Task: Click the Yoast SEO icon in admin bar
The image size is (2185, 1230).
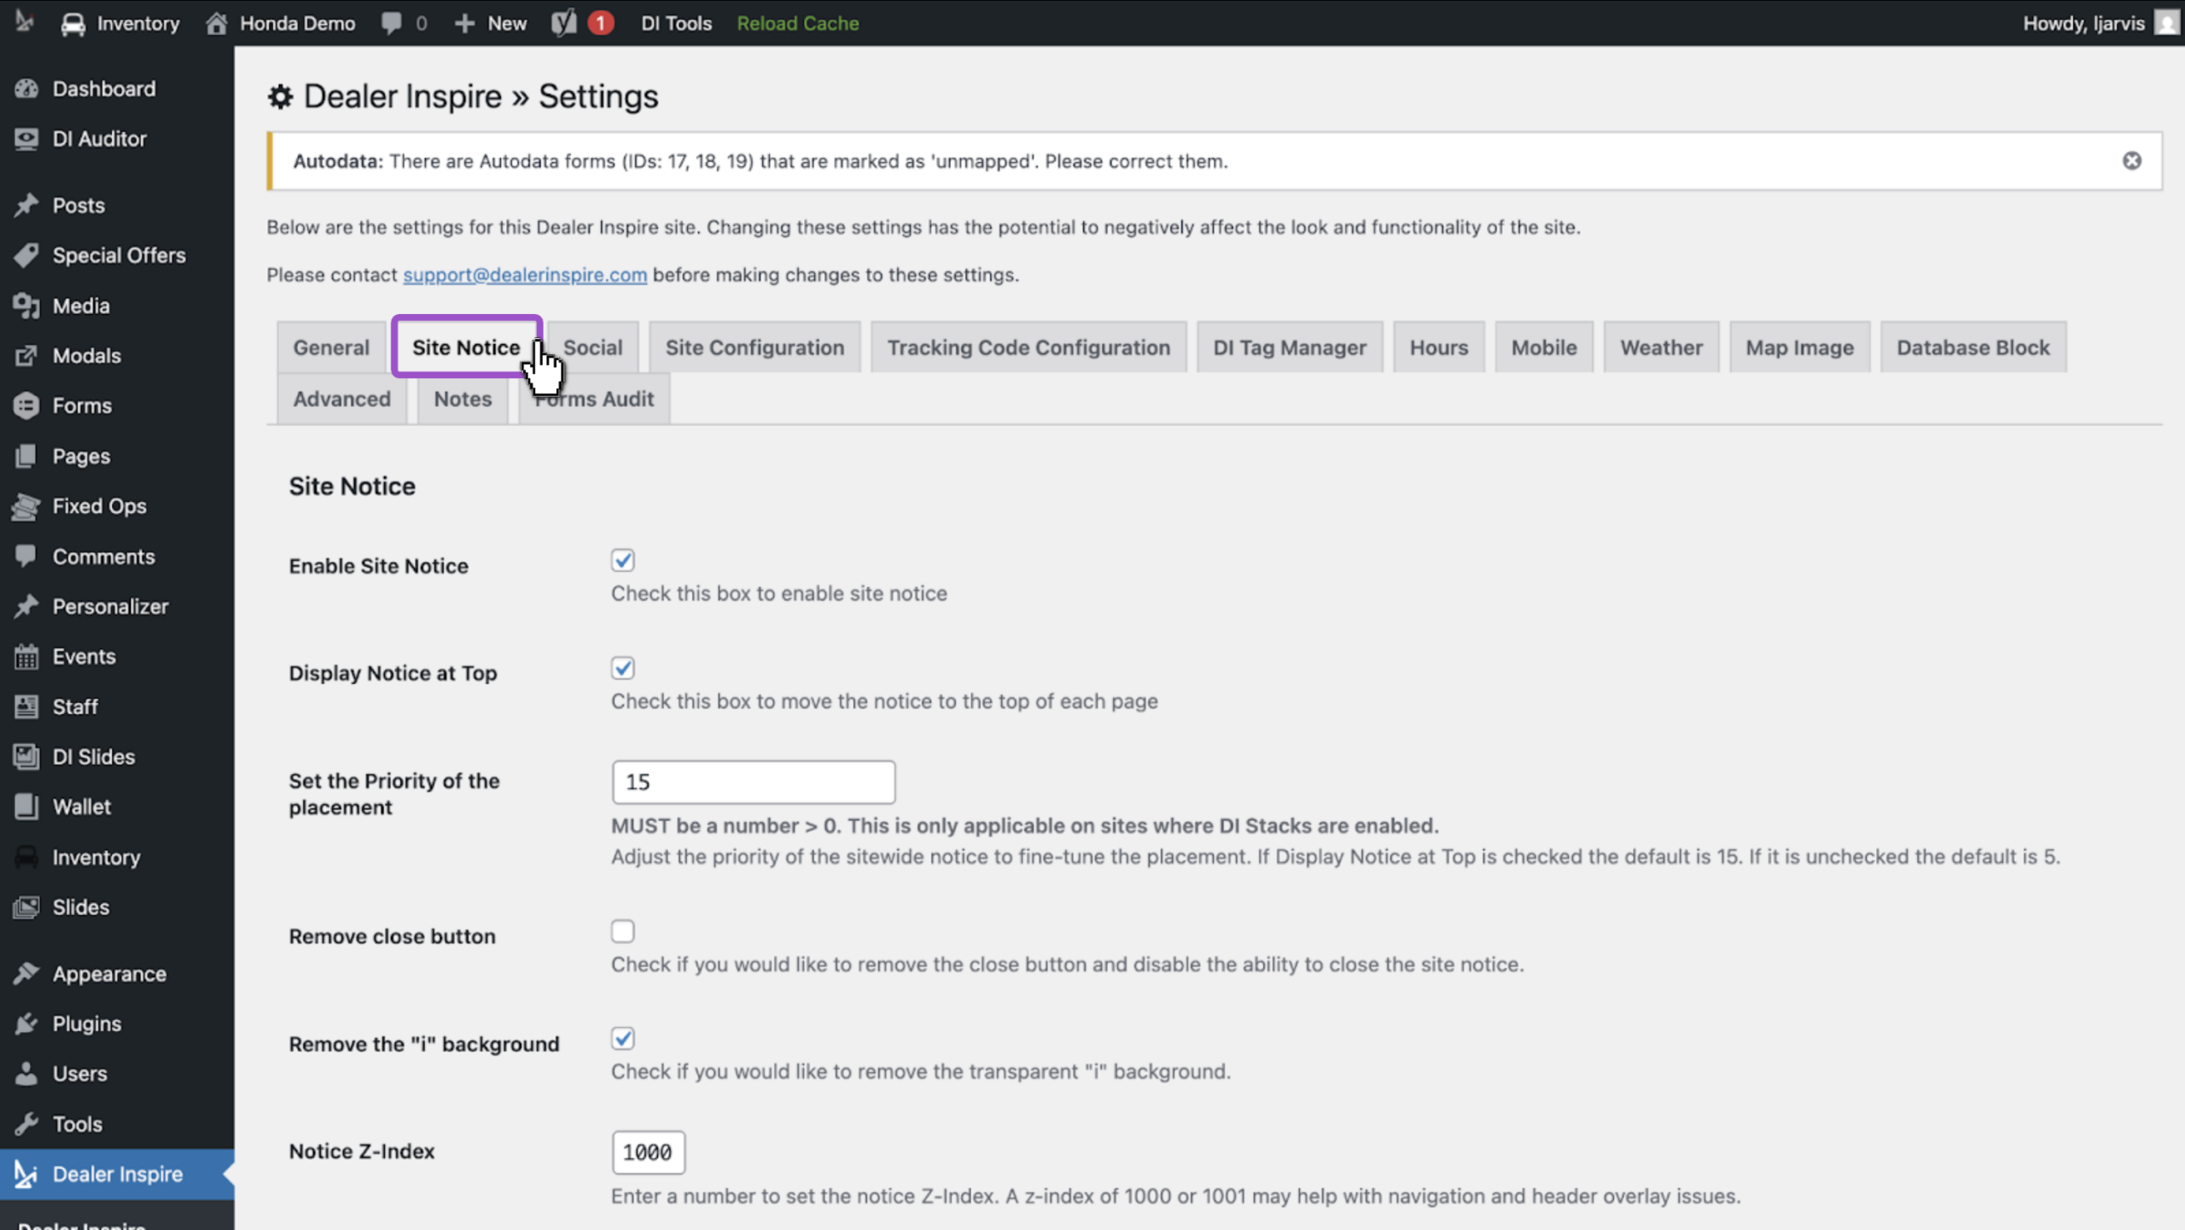Action: pos(564,23)
